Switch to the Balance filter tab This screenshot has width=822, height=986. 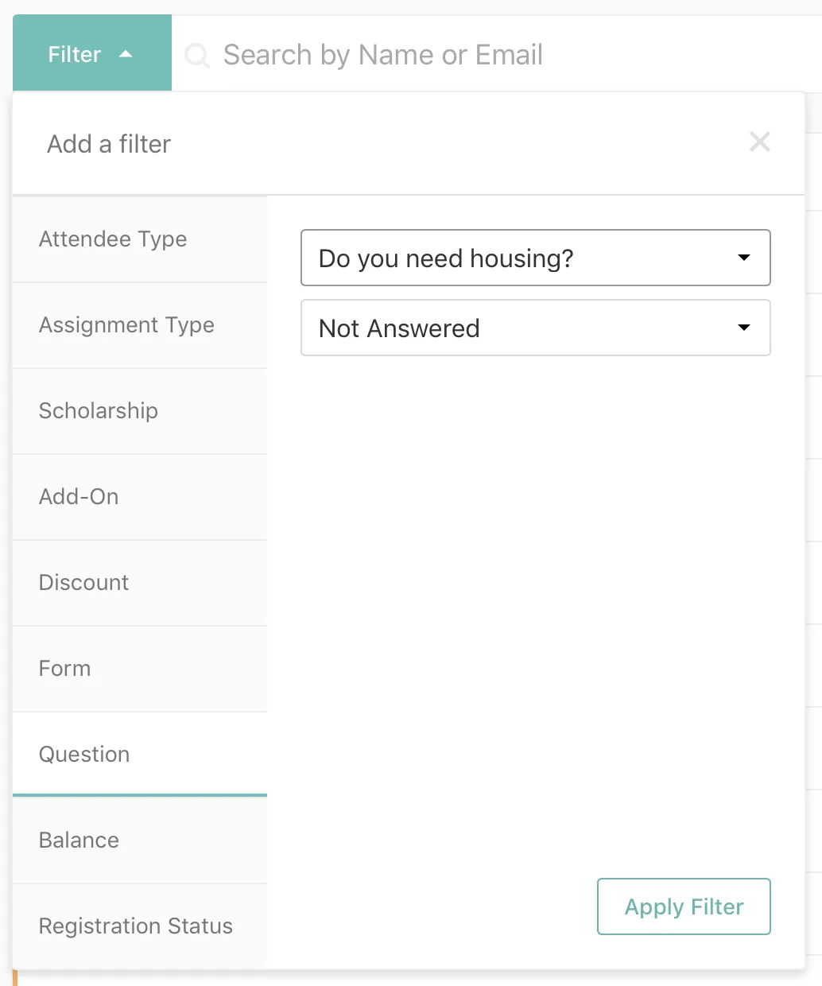(x=140, y=840)
